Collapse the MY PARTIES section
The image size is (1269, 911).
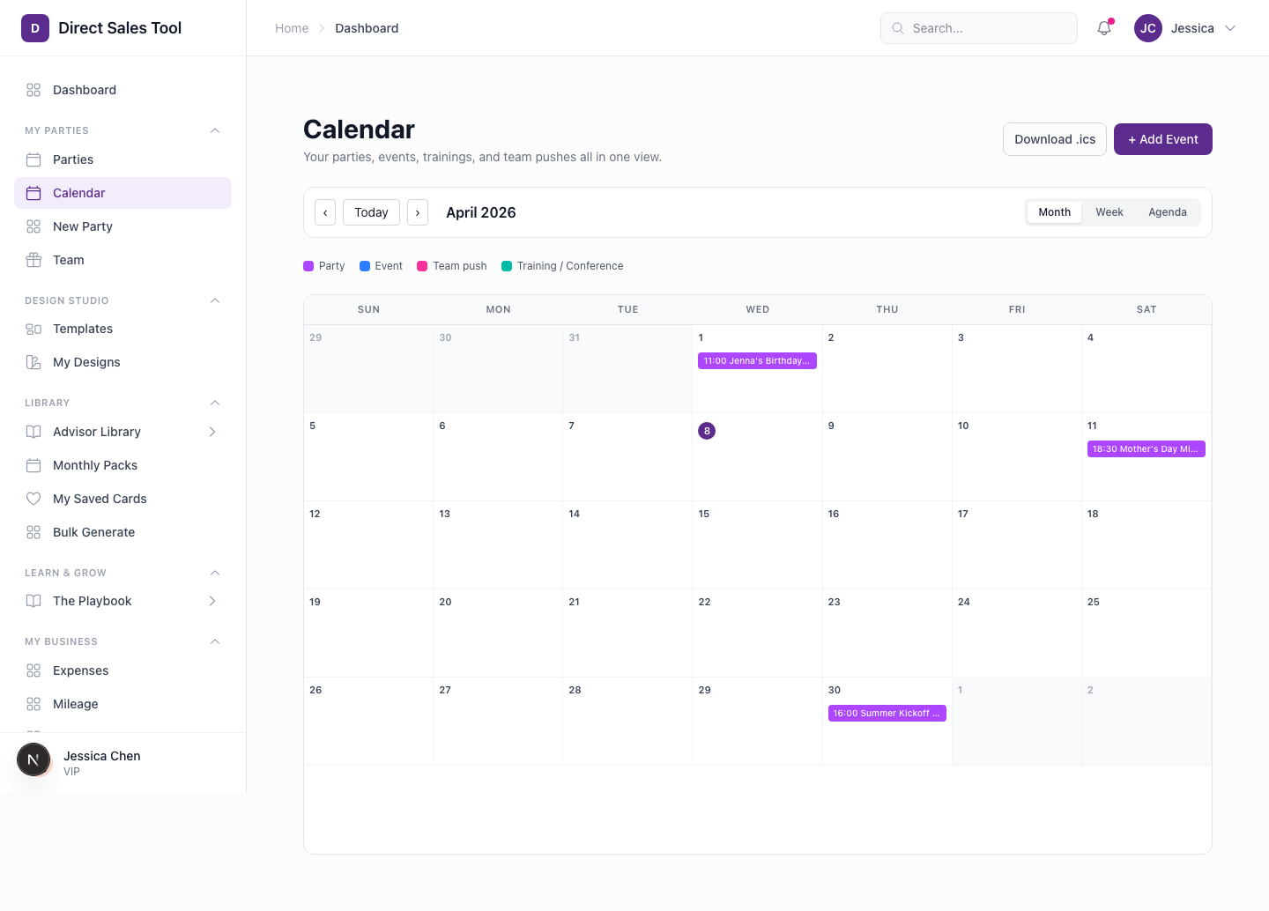tap(215, 130)
